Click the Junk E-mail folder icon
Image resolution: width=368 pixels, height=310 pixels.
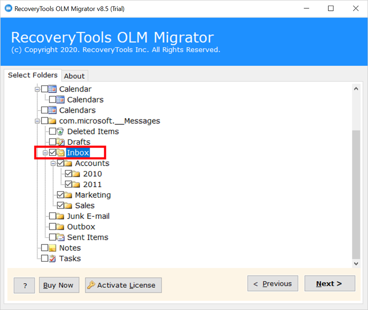(60, 216)
